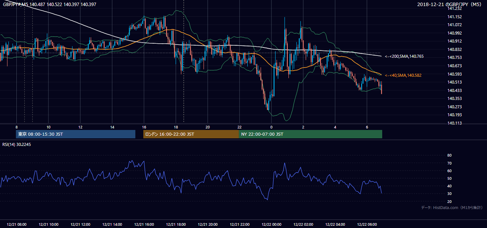Click the bottom time label 12/21 08:00
The image size is (487, 228).
coord(16,225)
